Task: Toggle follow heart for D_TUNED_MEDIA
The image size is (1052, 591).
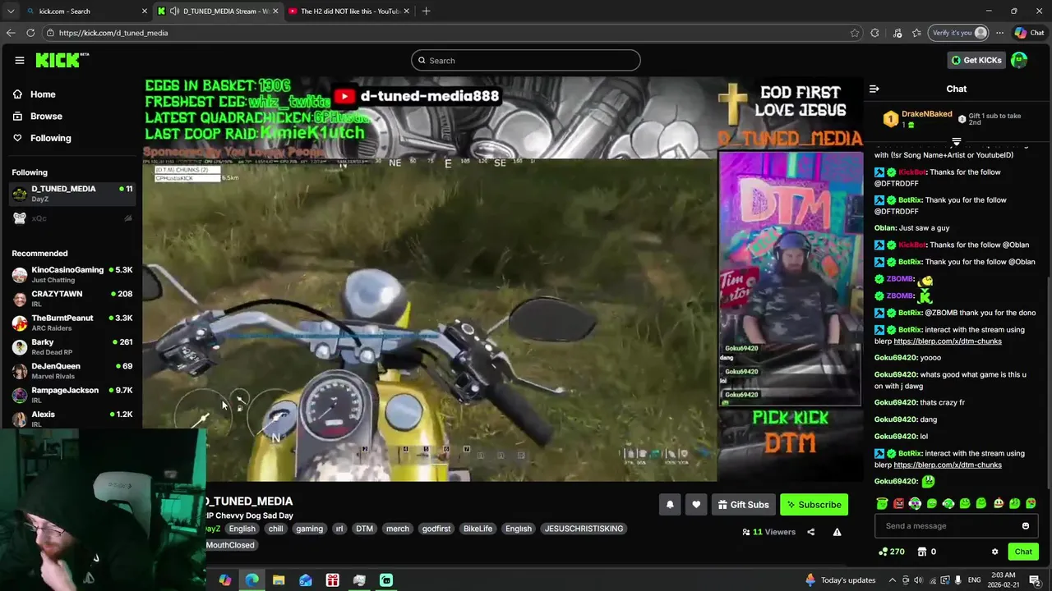Action: tap(696, 505)
